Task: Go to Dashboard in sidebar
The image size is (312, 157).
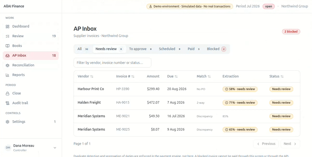Action: pos(31,26)
